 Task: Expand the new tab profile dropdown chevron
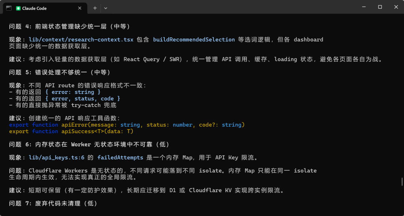[105, 8]
